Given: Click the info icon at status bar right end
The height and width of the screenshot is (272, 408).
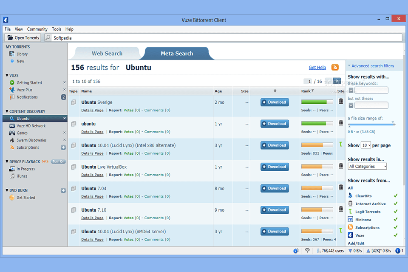Looking at the screenshot, I should coord(398,251).
